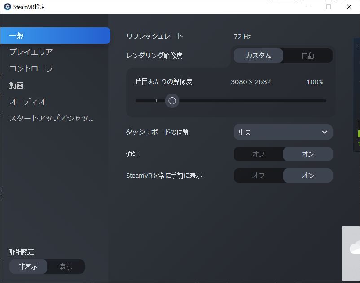Open the ダッシュボードの位置 dropdown

tap(283, 132)
